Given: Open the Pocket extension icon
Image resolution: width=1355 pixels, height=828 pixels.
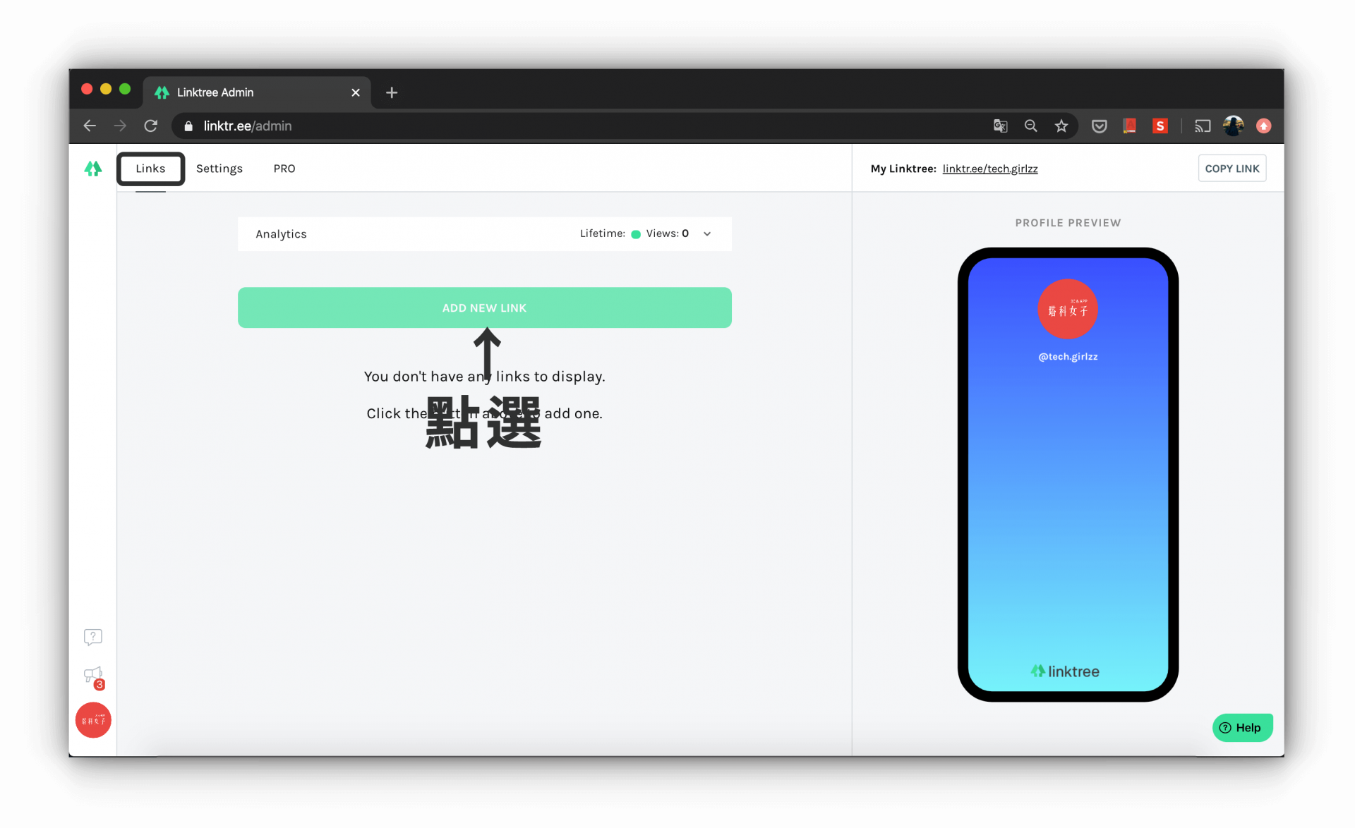Looking at the screenshot, I should click(x=1099, y=126).
